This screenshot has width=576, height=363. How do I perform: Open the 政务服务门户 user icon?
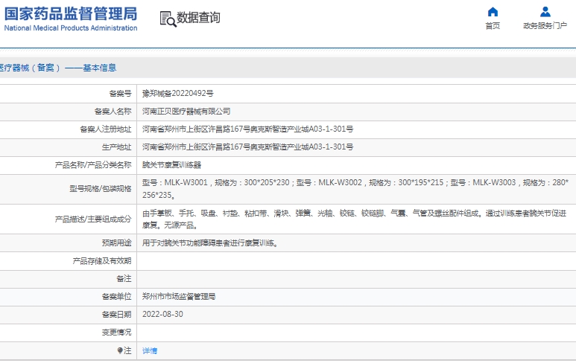545,12
